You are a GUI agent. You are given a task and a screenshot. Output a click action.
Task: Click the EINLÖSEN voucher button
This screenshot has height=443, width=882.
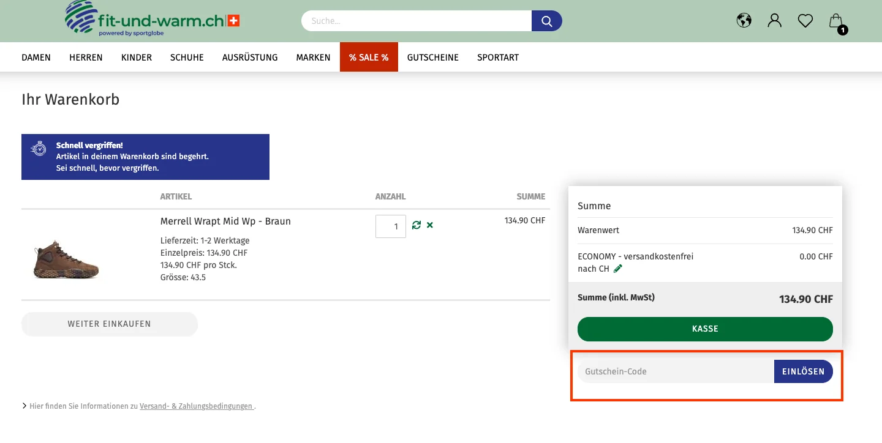[x=803, y=371]
